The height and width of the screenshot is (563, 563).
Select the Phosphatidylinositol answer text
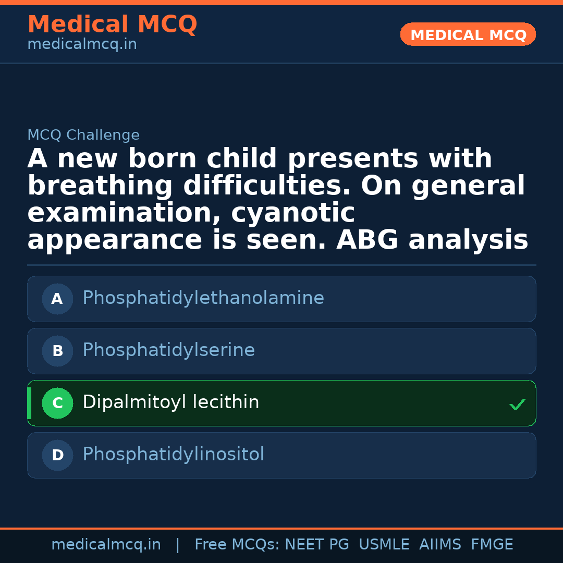[x=173, y=455]
